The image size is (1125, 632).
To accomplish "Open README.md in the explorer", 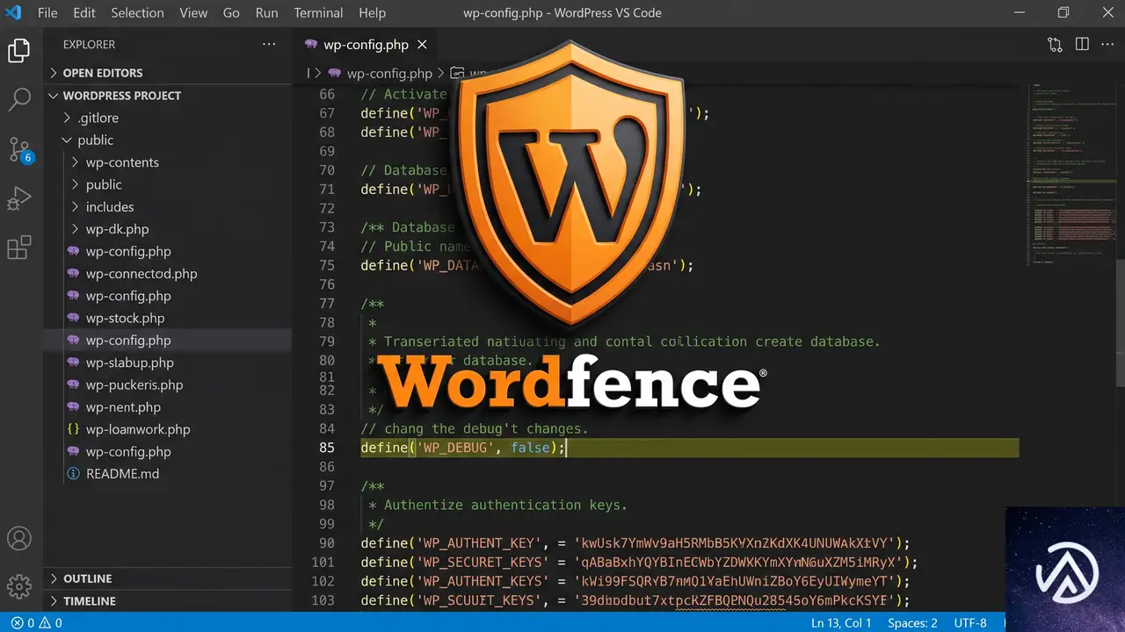I will (168, 474).
